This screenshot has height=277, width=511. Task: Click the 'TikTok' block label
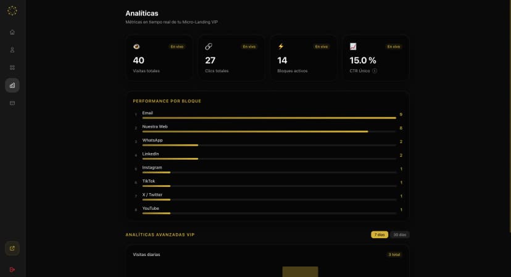point(149,181)
